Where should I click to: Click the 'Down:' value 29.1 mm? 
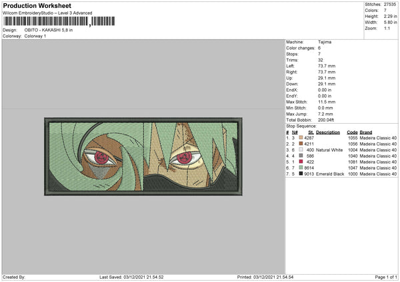327,84
